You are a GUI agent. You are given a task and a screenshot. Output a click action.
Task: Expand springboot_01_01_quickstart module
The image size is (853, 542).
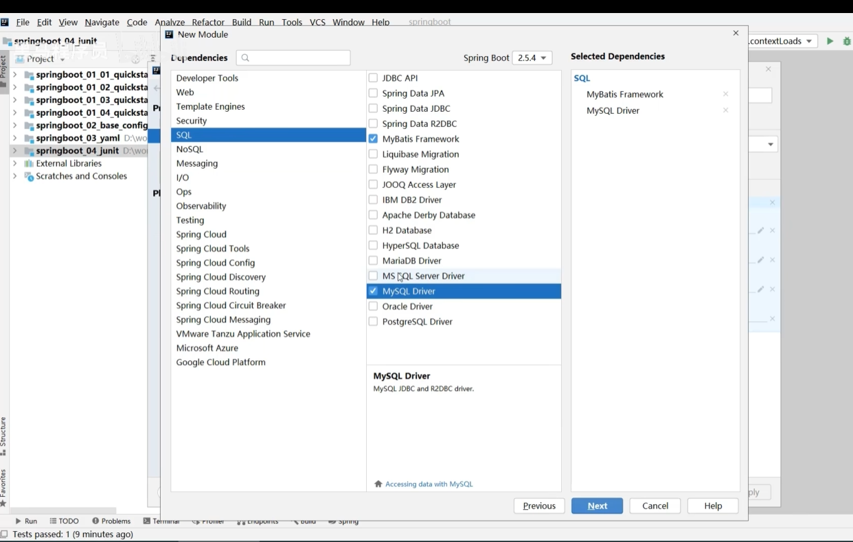point(14,75)
